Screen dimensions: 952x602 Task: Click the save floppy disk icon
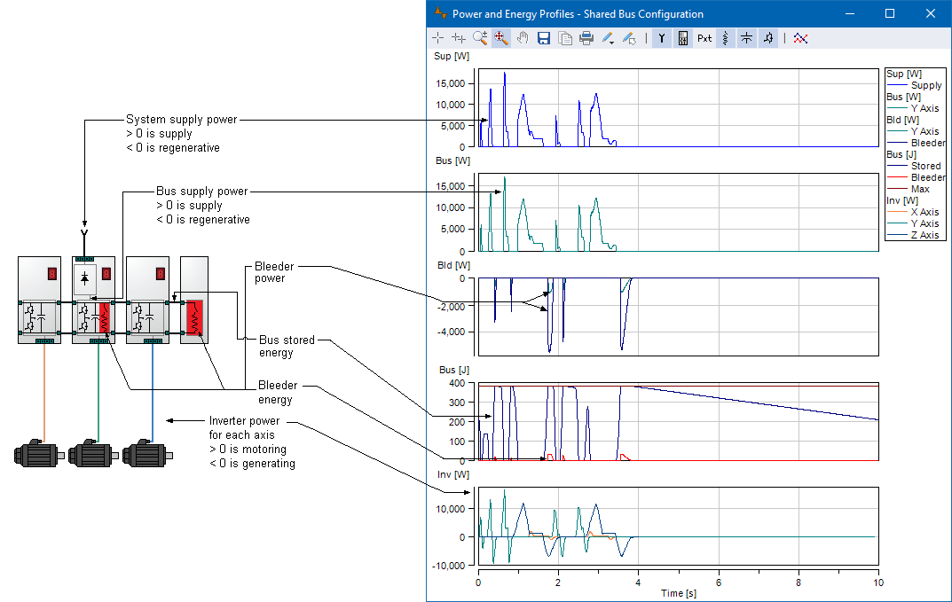(544, 38)
